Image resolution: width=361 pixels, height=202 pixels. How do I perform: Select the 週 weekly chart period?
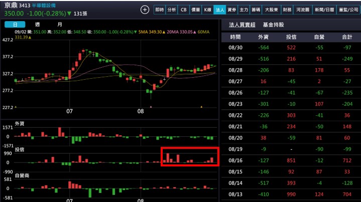click(37, 25)
